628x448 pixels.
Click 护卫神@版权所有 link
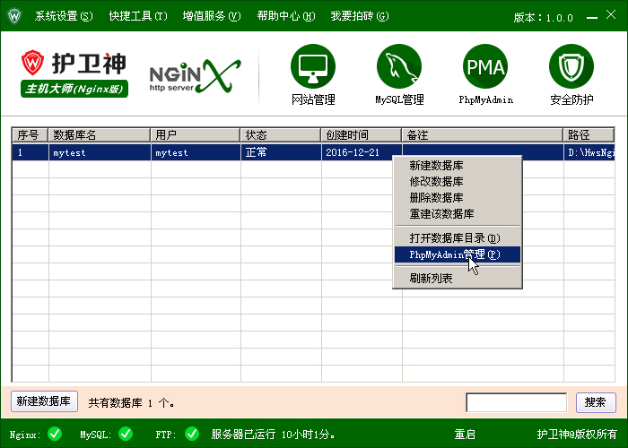577,434
